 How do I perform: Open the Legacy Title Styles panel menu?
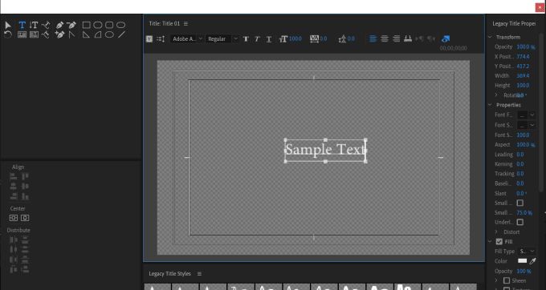199,274
